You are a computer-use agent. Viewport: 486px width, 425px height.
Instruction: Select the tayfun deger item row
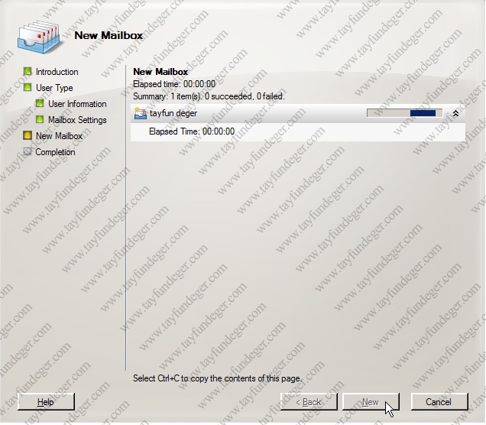[298, 113]
